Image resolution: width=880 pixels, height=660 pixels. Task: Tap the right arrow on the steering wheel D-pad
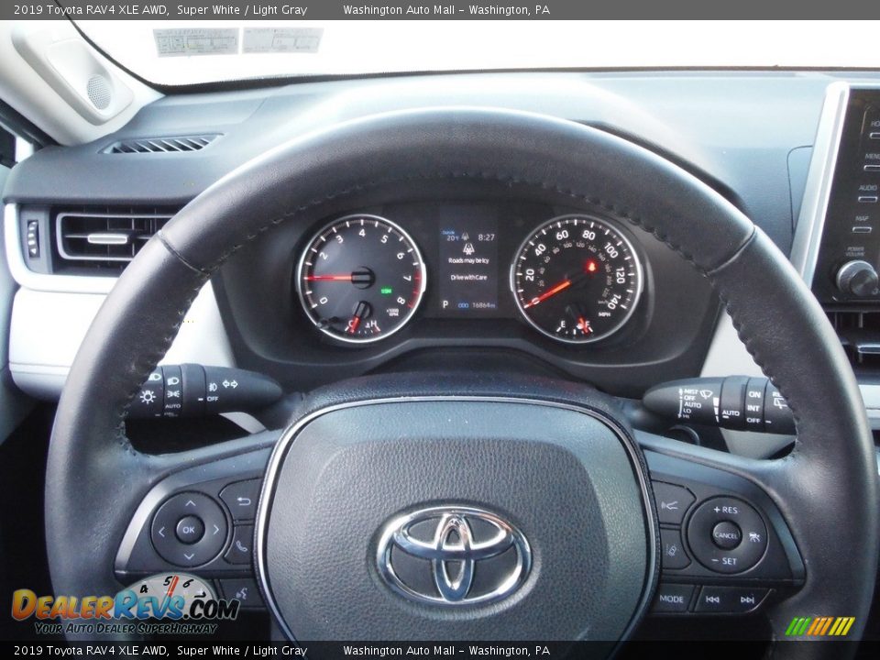pos(216,529)
